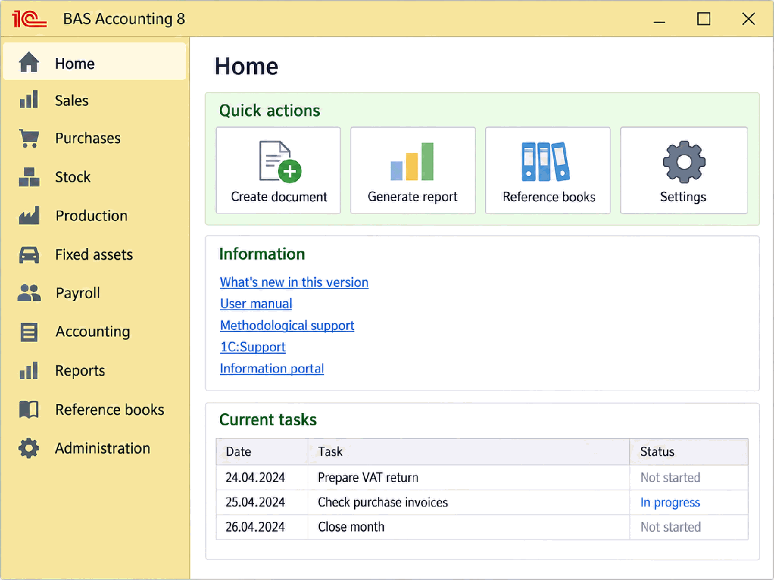Viewport: 774px width, 580px height.
Task: Click the Task column header
Action: (469, 452)
